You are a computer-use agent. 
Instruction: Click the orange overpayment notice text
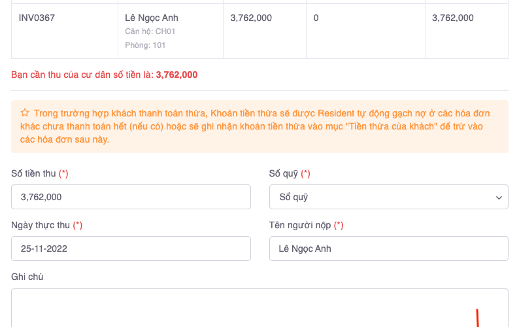click(261, 126)
